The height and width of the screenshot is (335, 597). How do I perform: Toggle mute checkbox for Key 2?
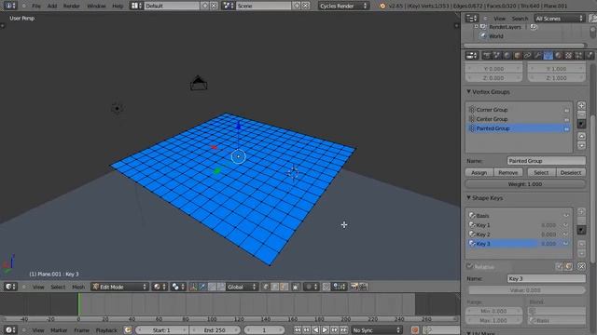[566, 234]
